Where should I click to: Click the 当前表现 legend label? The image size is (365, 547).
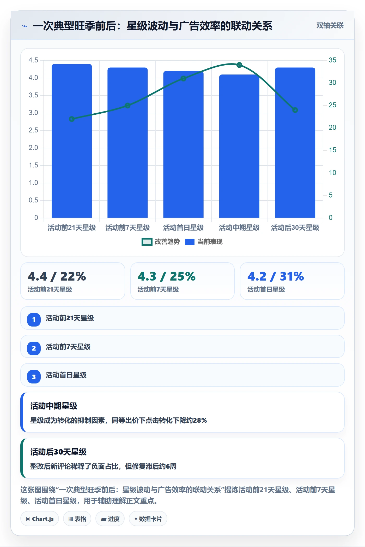point(210,242)
